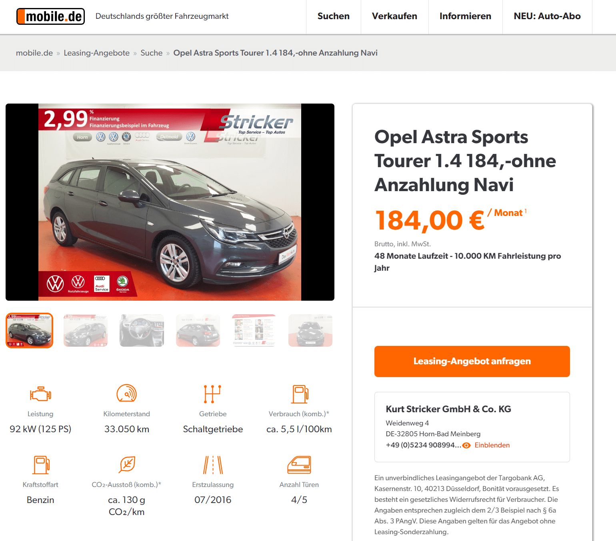Click the 33.050 km value

(127, 429)
